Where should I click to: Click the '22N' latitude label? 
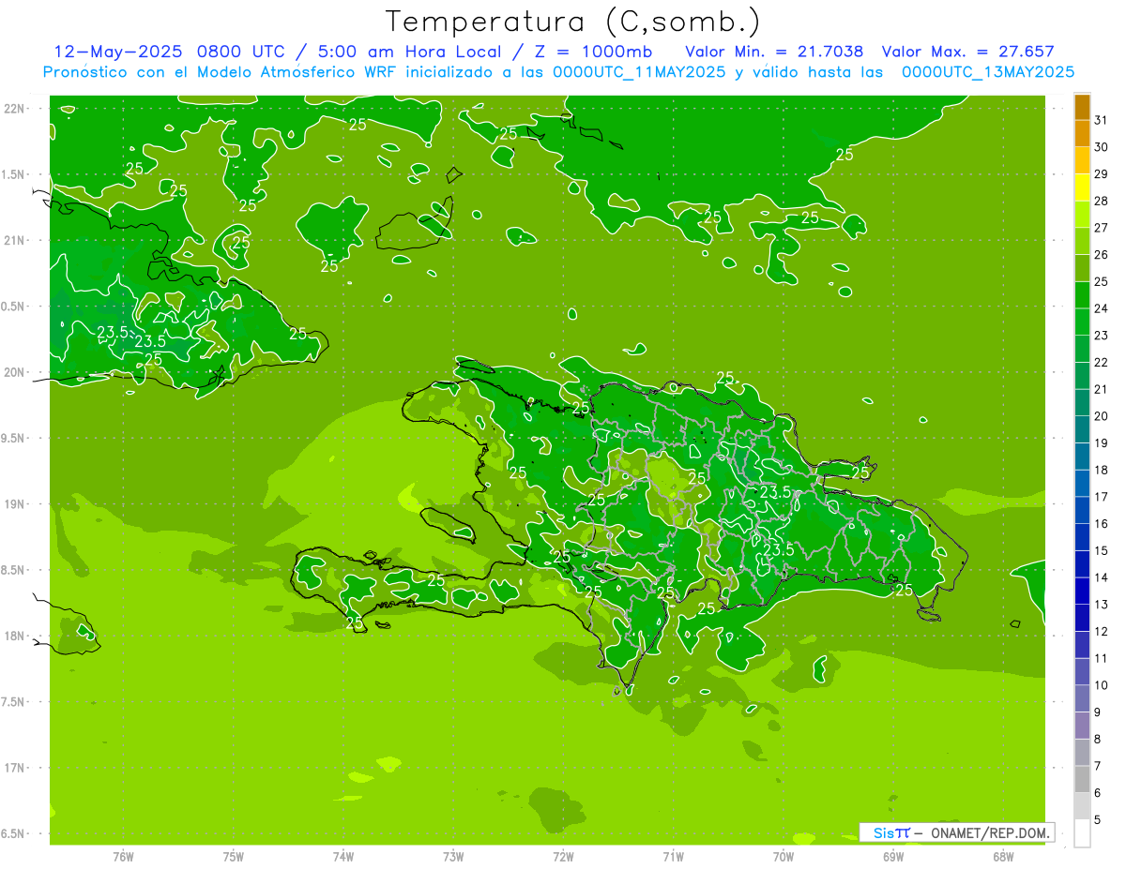click(x=16, y=109)
